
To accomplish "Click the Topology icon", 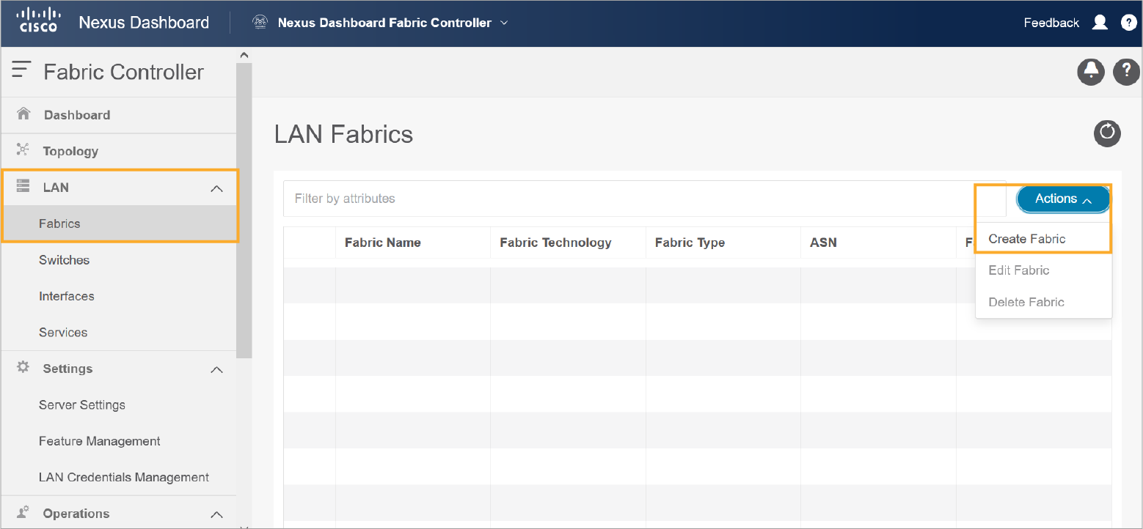I will click(23, 150).
